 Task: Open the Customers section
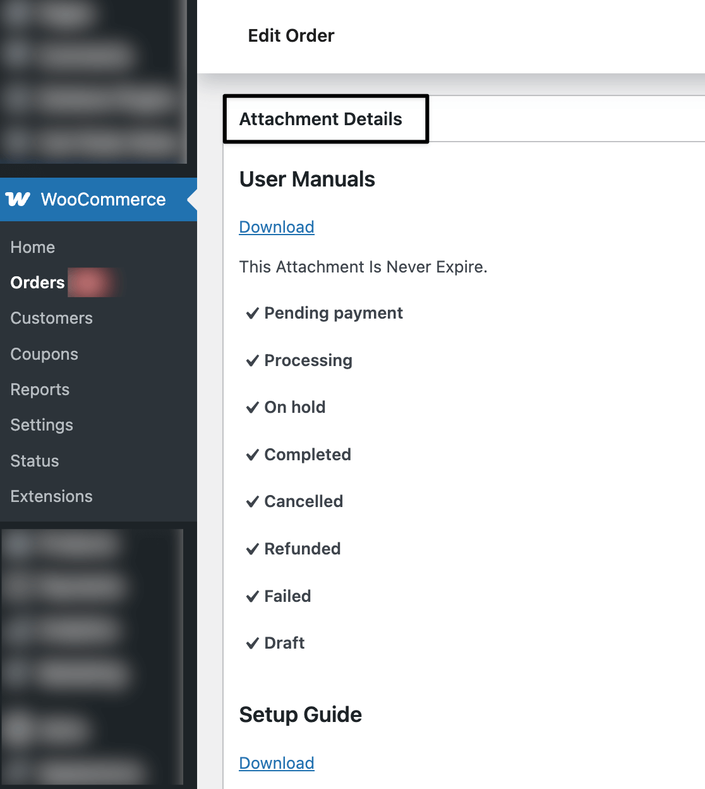tap(51, 318)
